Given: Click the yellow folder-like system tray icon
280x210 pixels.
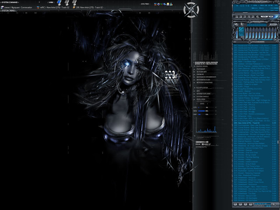Looking at the screenshot, I should (168, 4).
